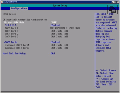Click the +/-: Change Opt. hint
The height and width of the screenshot is (93, 120).
tap(105, 79)
